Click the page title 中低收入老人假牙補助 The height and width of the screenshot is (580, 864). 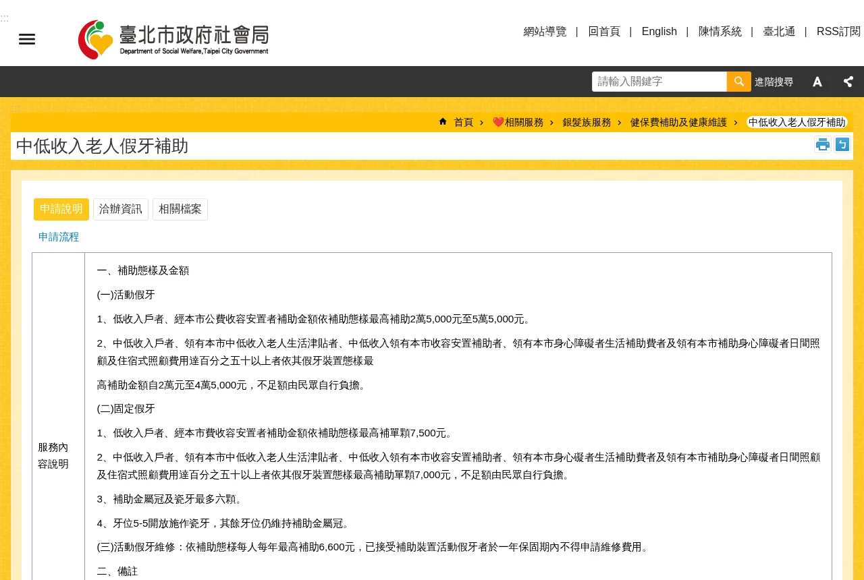103,146
